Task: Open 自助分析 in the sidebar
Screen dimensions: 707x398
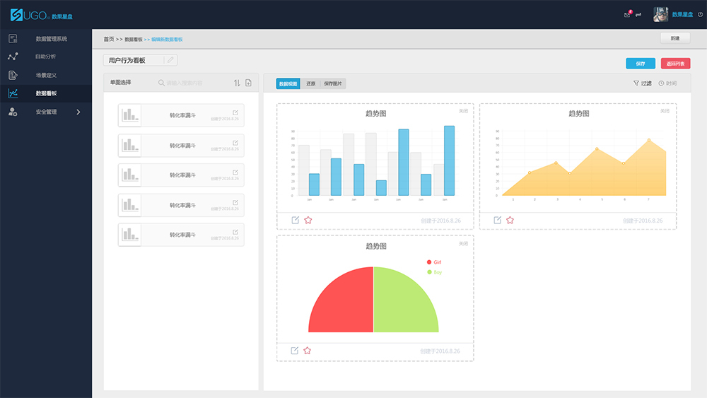Action: [x=45, y=57]
